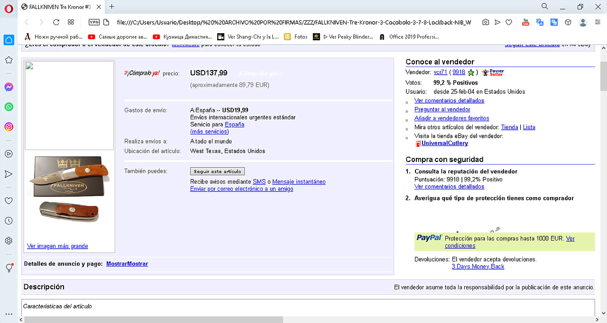The width and height of the screenshot is (607, 323).
Task: Open the 'Кузница Династия...' bookmark
Action: pyautogui.click(x=182, y=36)
